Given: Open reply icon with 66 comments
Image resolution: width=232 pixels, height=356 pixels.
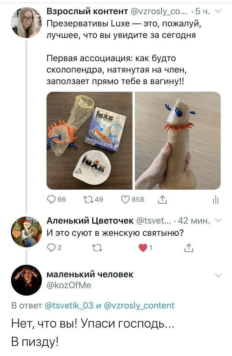Looking at the screenshot, I should (51, 200).
